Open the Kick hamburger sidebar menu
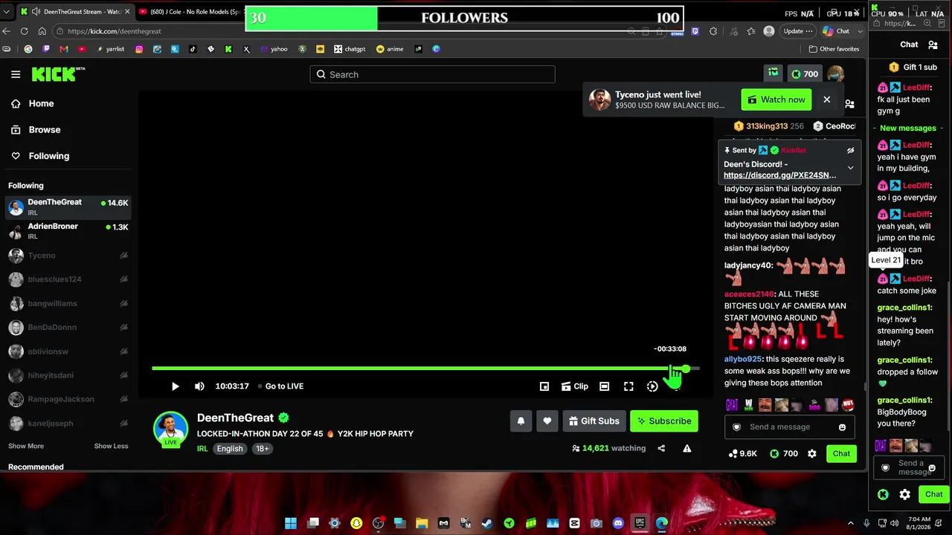The width and height of the screenshot is (952, 535). (x=16, y=74)
